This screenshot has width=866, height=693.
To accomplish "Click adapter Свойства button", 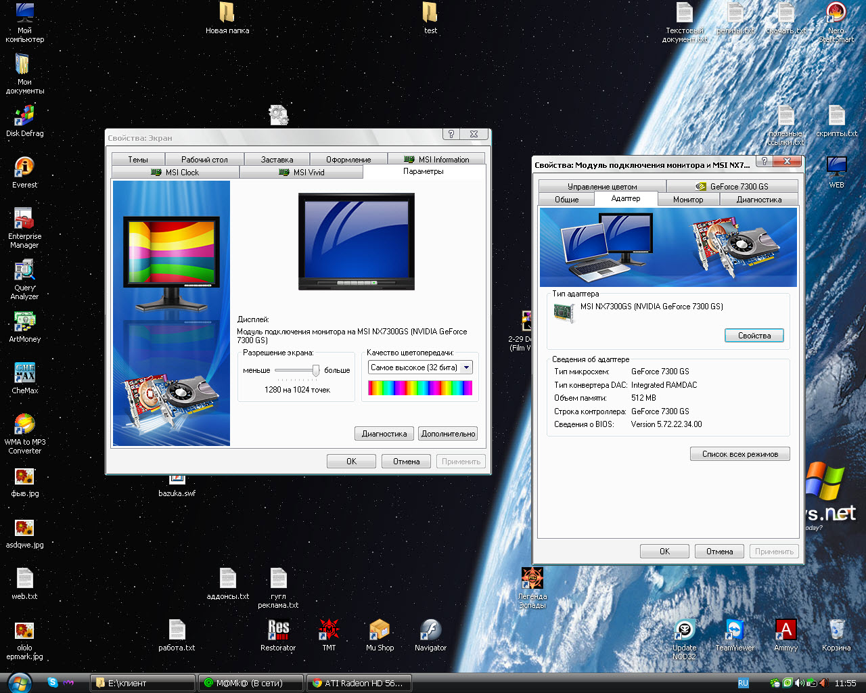I will click(x=754, y=336).
